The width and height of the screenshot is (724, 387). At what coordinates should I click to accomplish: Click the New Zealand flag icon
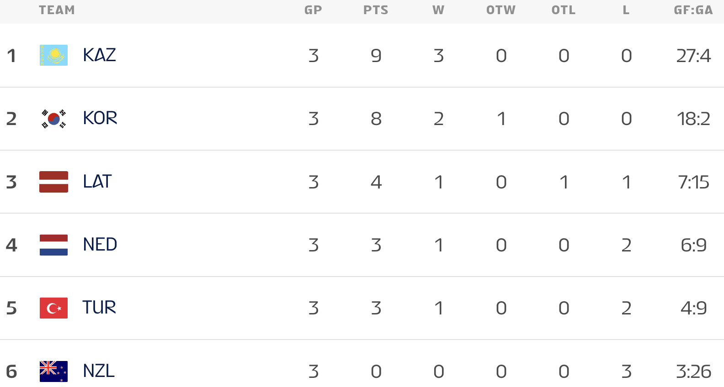53,371
